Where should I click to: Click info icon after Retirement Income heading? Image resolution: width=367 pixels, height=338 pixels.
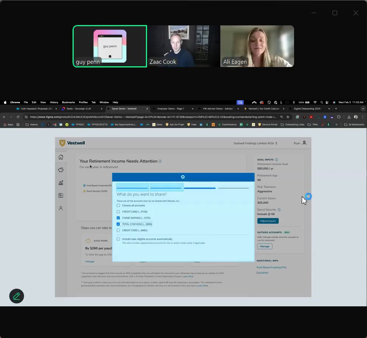160,161
